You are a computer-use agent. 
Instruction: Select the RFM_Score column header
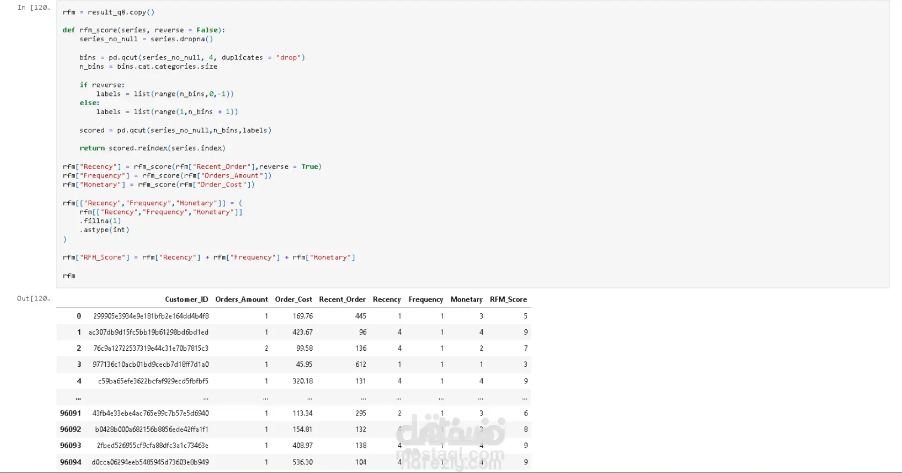(x=508, y=300)
